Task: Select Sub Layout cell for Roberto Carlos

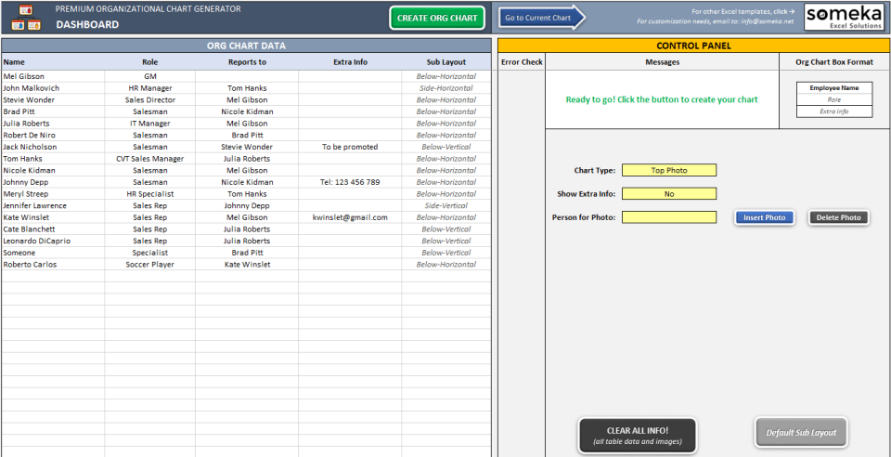Action: click(446, 265)
